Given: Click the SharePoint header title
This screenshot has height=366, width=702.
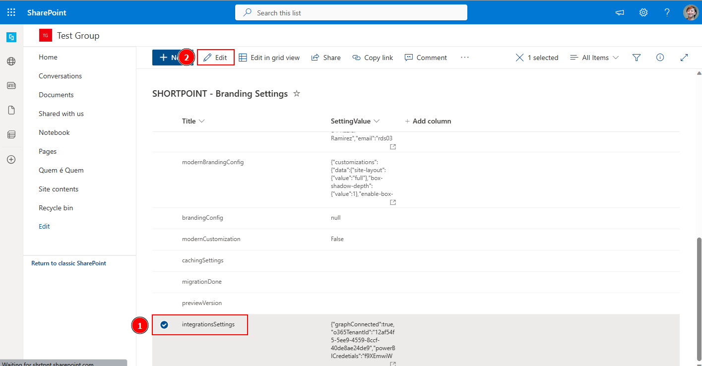Looking at the screenshot, I should (x=47, y=12).
